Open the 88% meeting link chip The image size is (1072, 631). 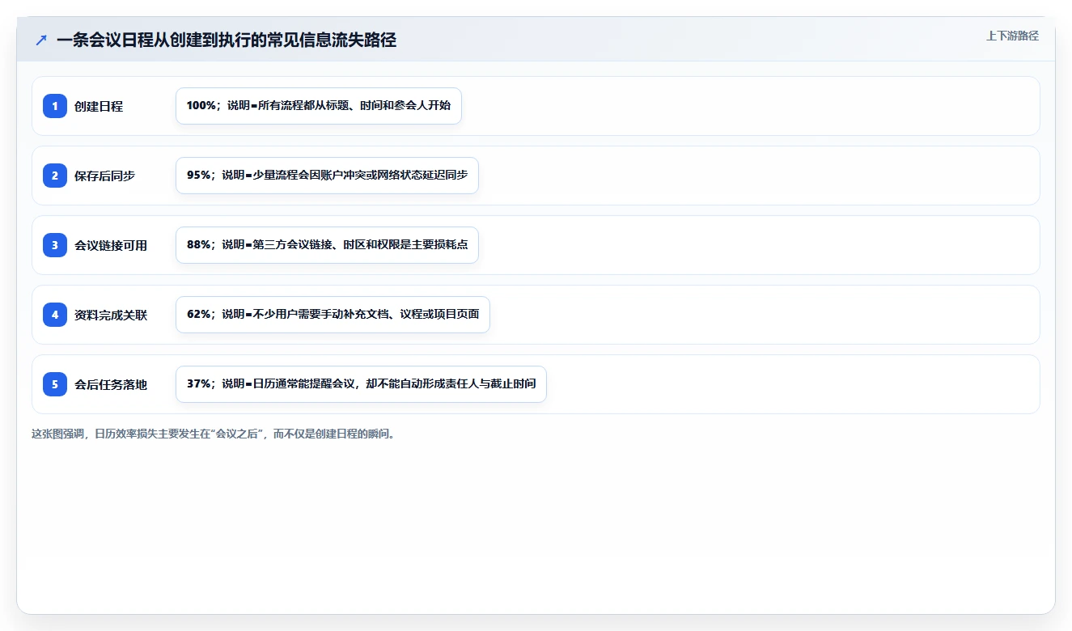[x=327, y=245]
